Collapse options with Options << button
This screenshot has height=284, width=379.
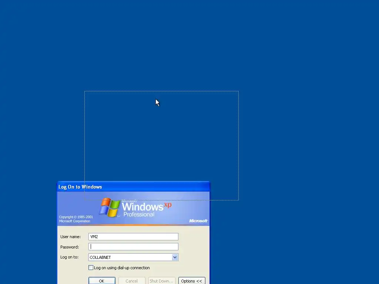point(192,281)
